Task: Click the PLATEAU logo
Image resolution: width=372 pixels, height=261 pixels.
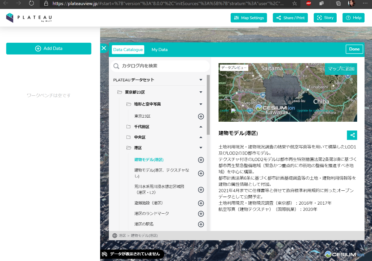Action: click(x=29, y=18)
